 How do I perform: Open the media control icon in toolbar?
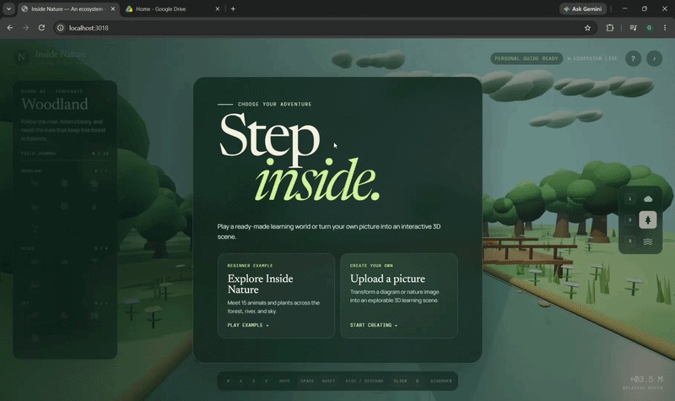(x=633, y=28)
